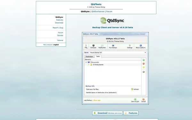Open the Report a bug link
Image resolution: width=192 pixels, height=120 pixels.
tap(58, 28)
